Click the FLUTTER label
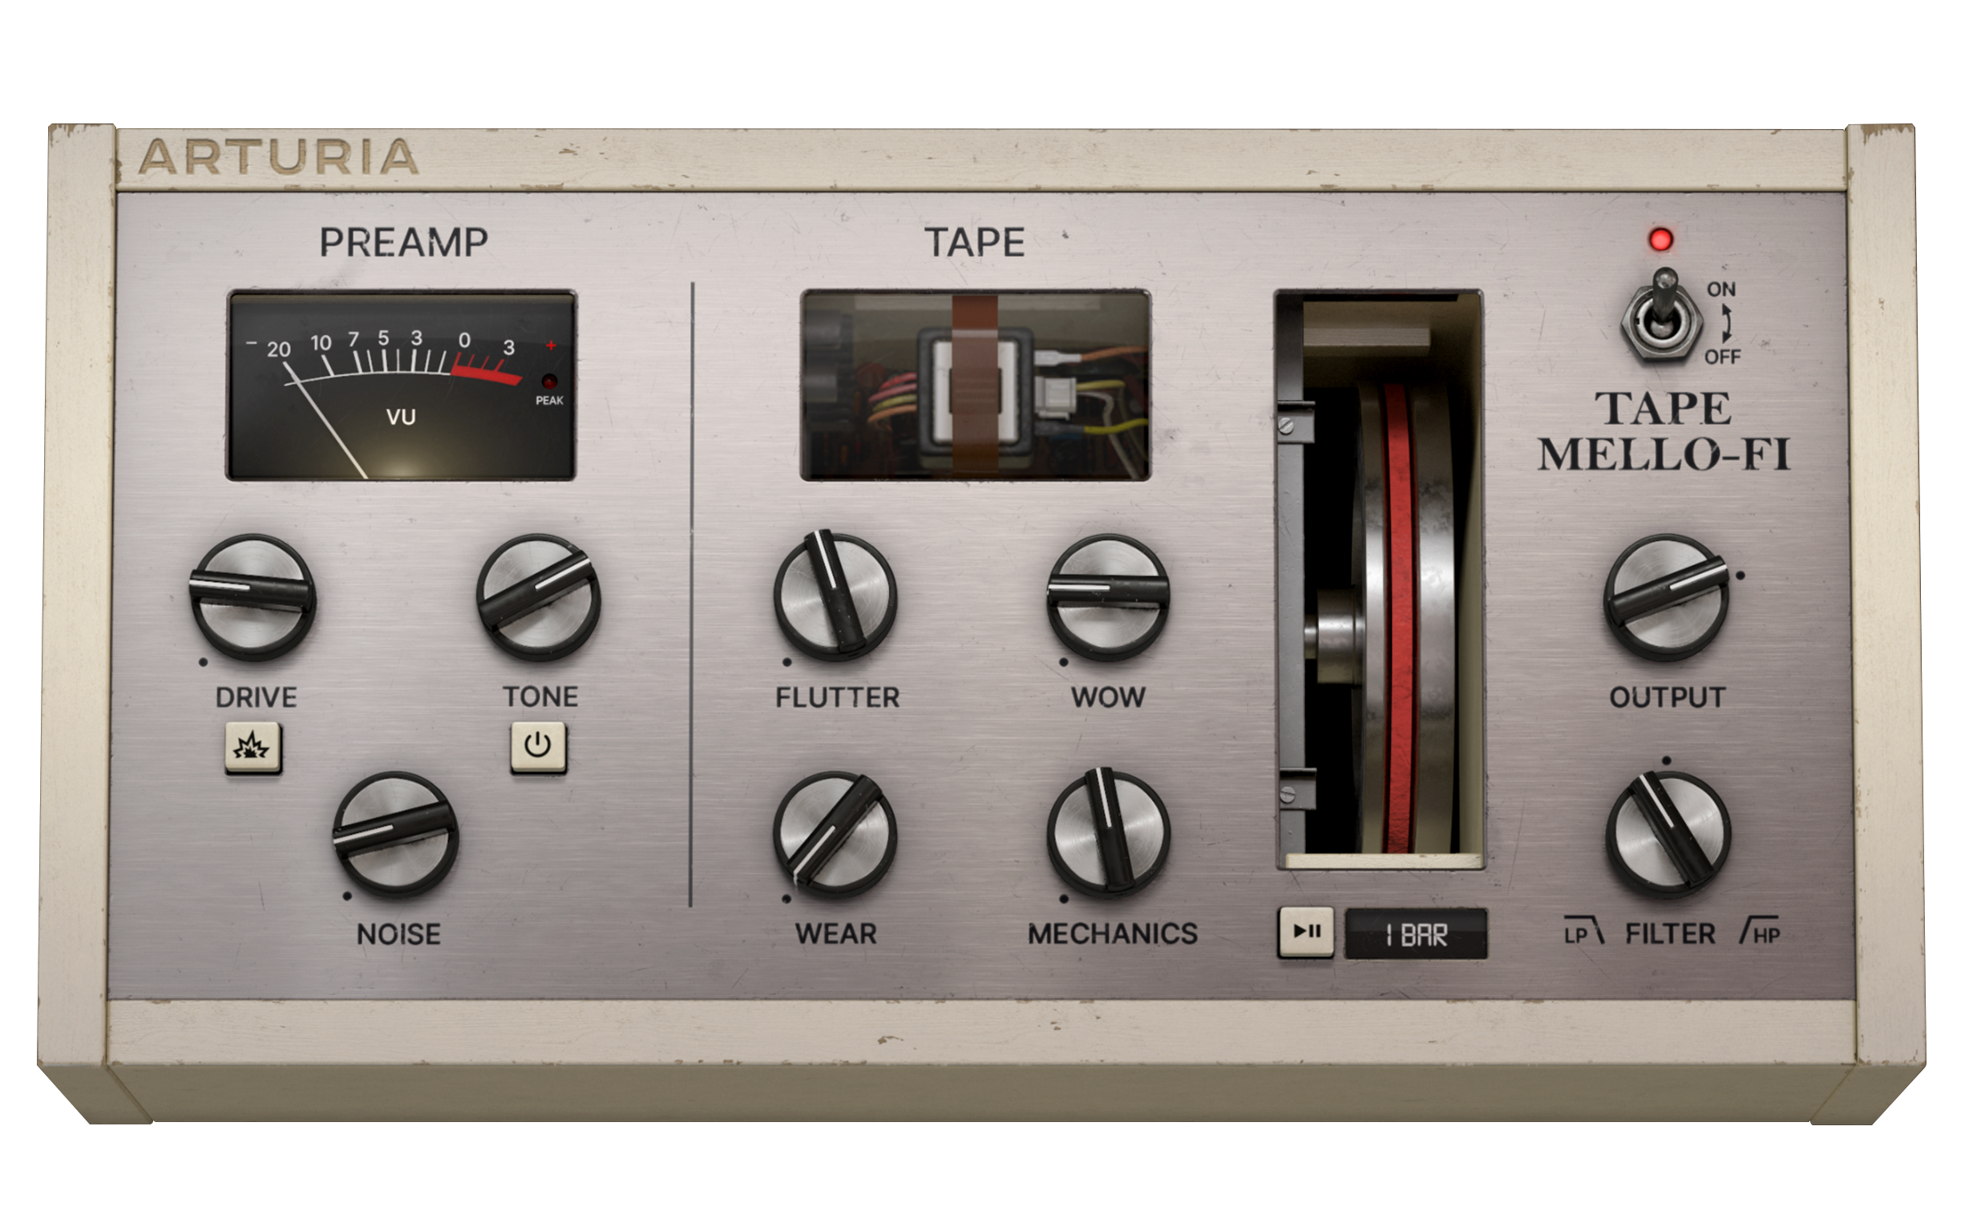 click(837, 697)
